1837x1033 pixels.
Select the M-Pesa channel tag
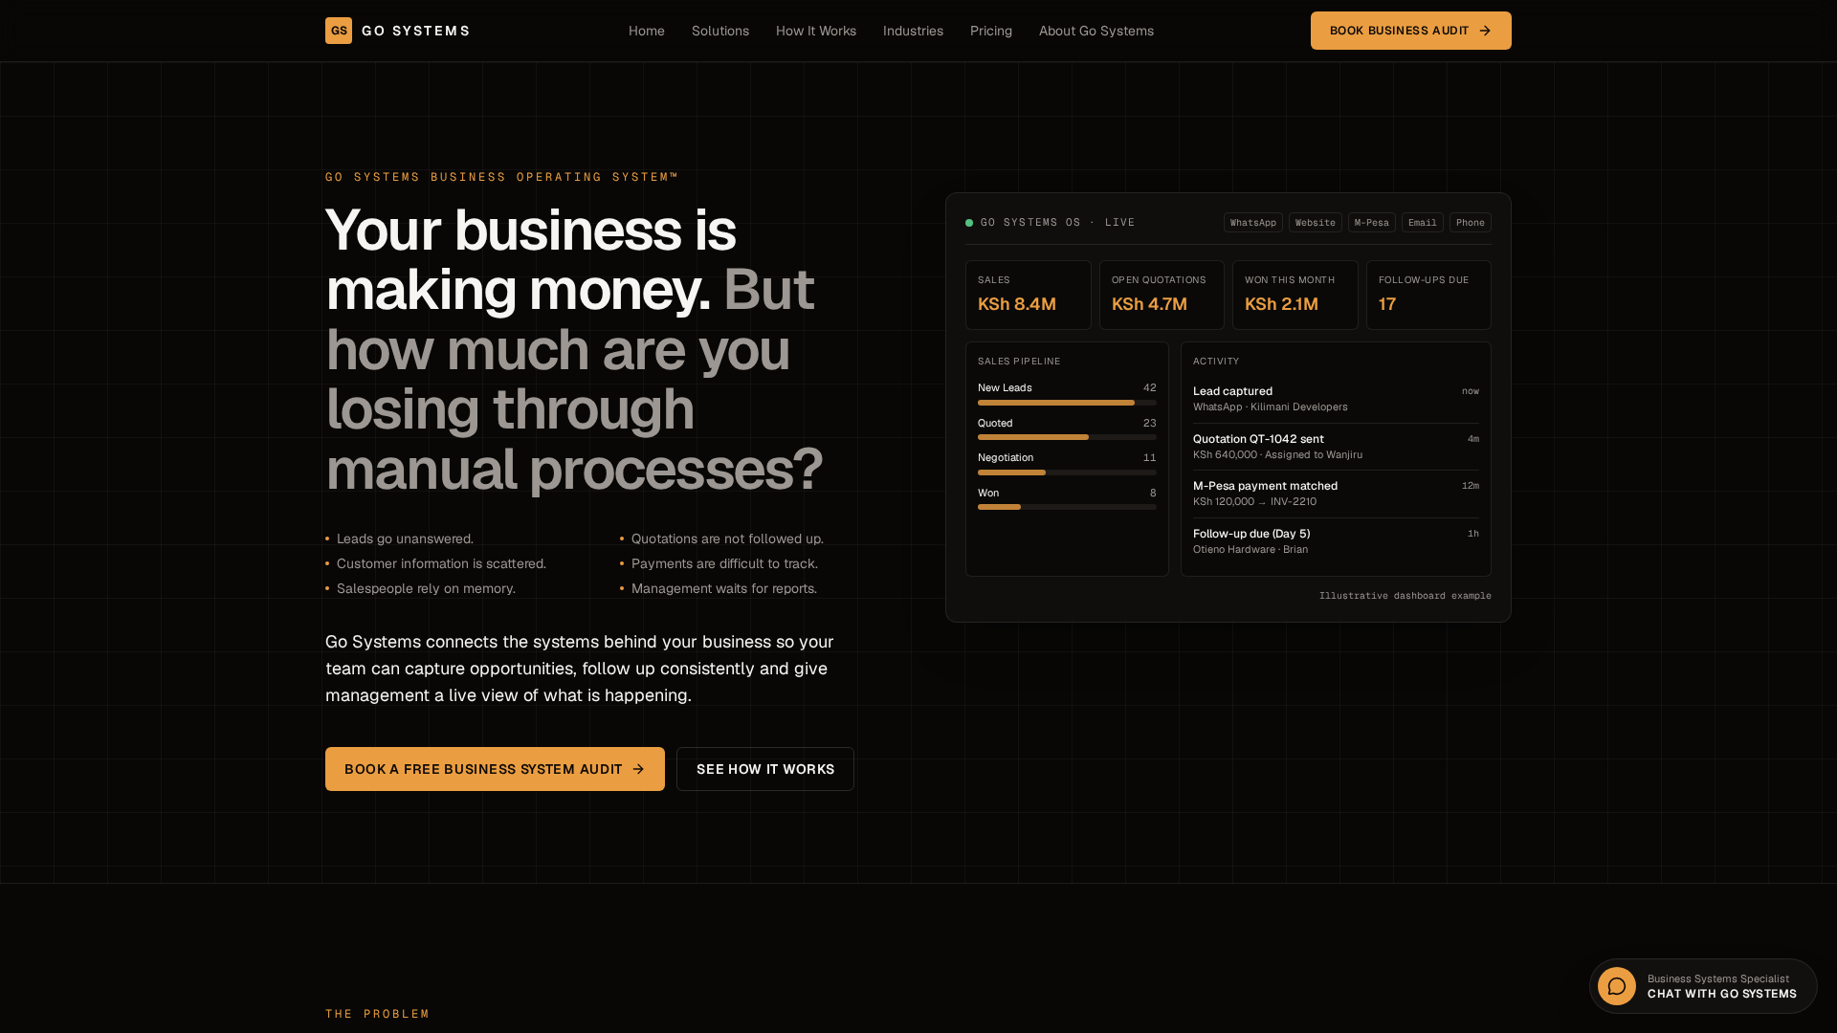tap(1372, 223)
